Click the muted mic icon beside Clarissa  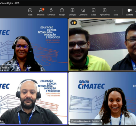tap(101, 121)
